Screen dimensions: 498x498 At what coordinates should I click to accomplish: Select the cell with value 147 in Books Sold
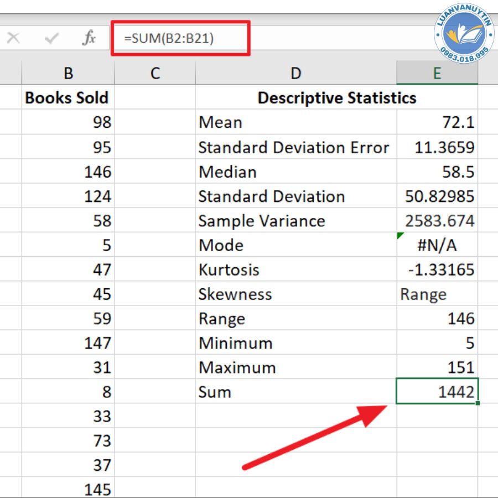(x=68, y=343)
